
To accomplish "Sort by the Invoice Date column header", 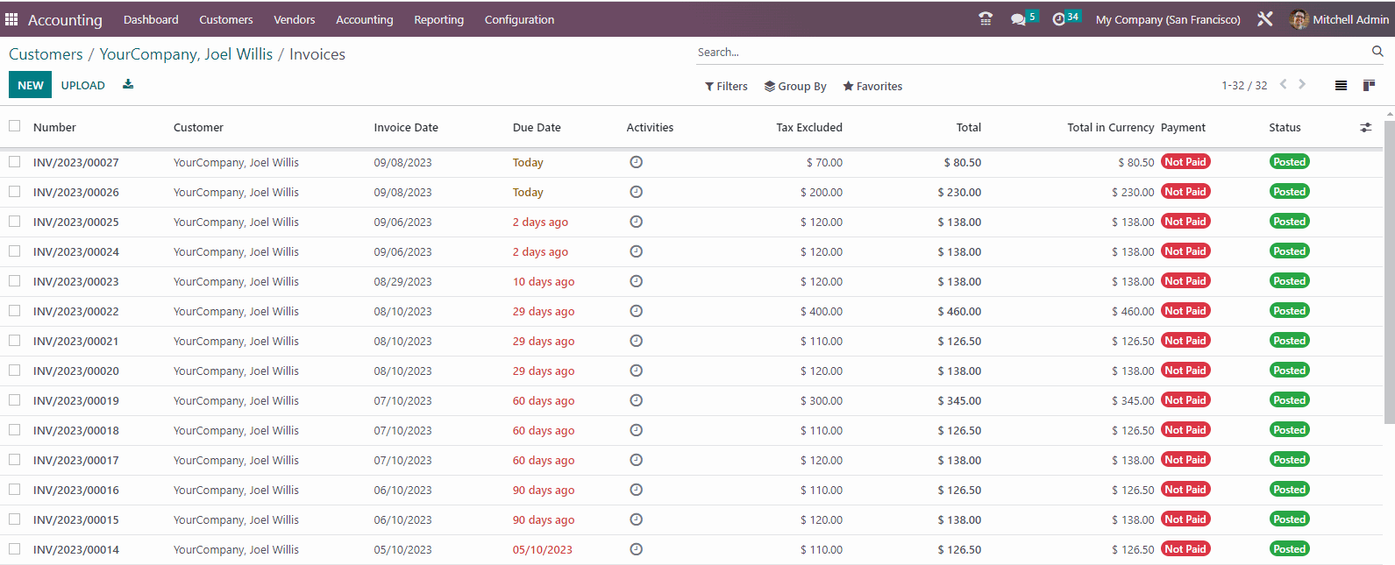I will [x=406, y=127].
